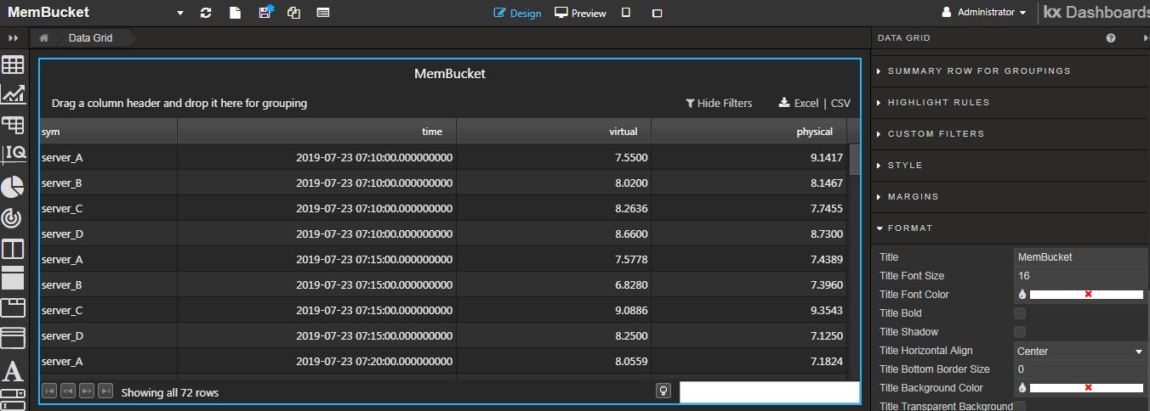Viewport: 1150px width, 411px height.
Task: Pick the dropdown list component icon
Action: (13, 395)
